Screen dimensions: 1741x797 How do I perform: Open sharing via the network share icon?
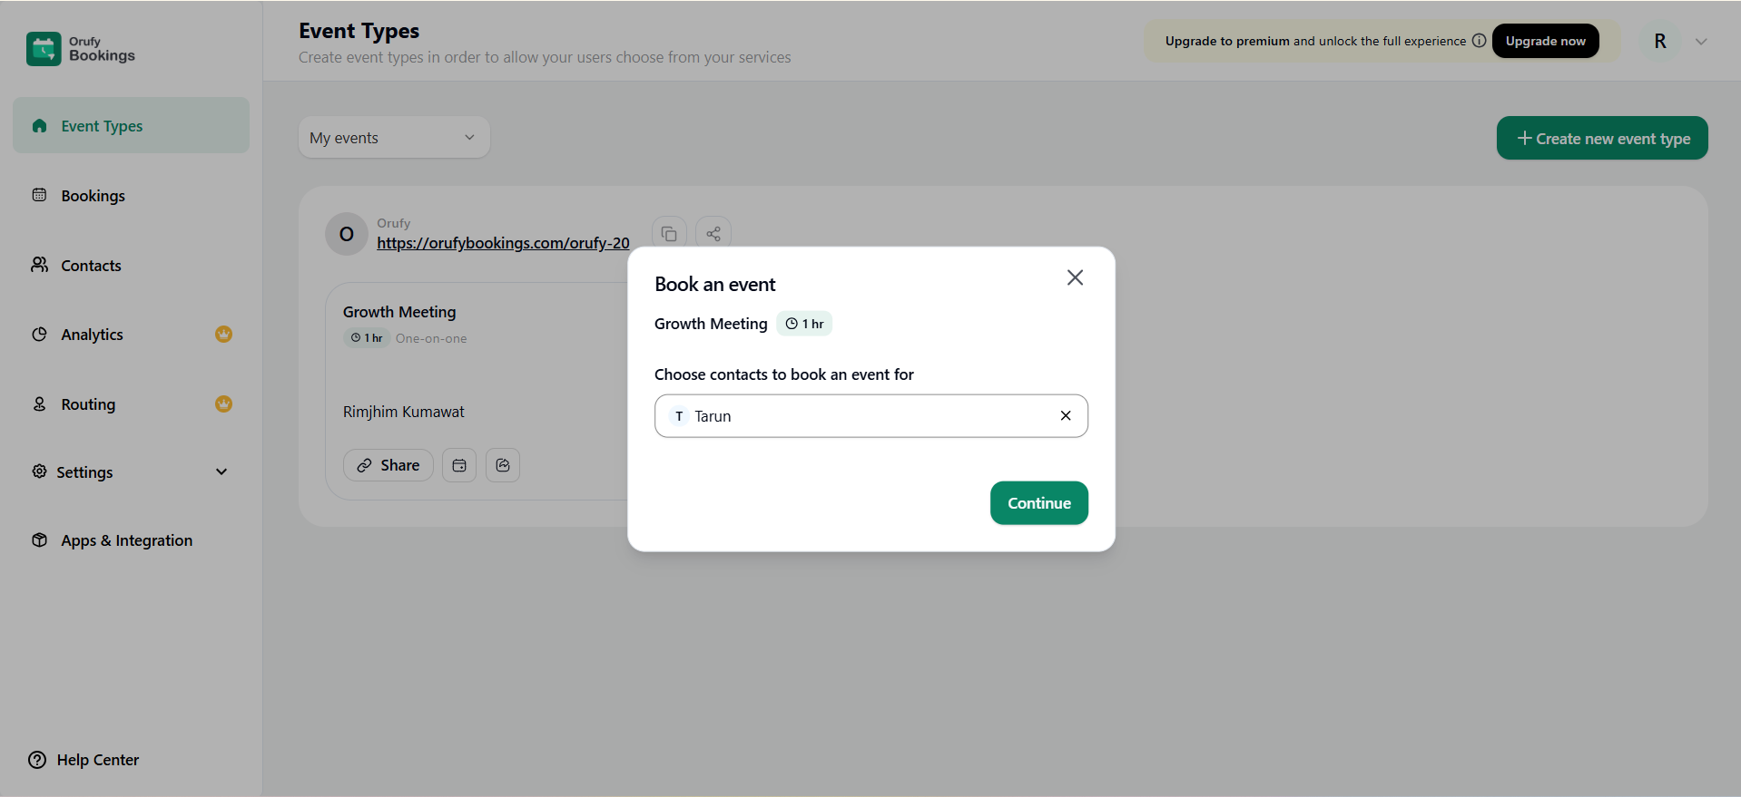tap(713, 232)
